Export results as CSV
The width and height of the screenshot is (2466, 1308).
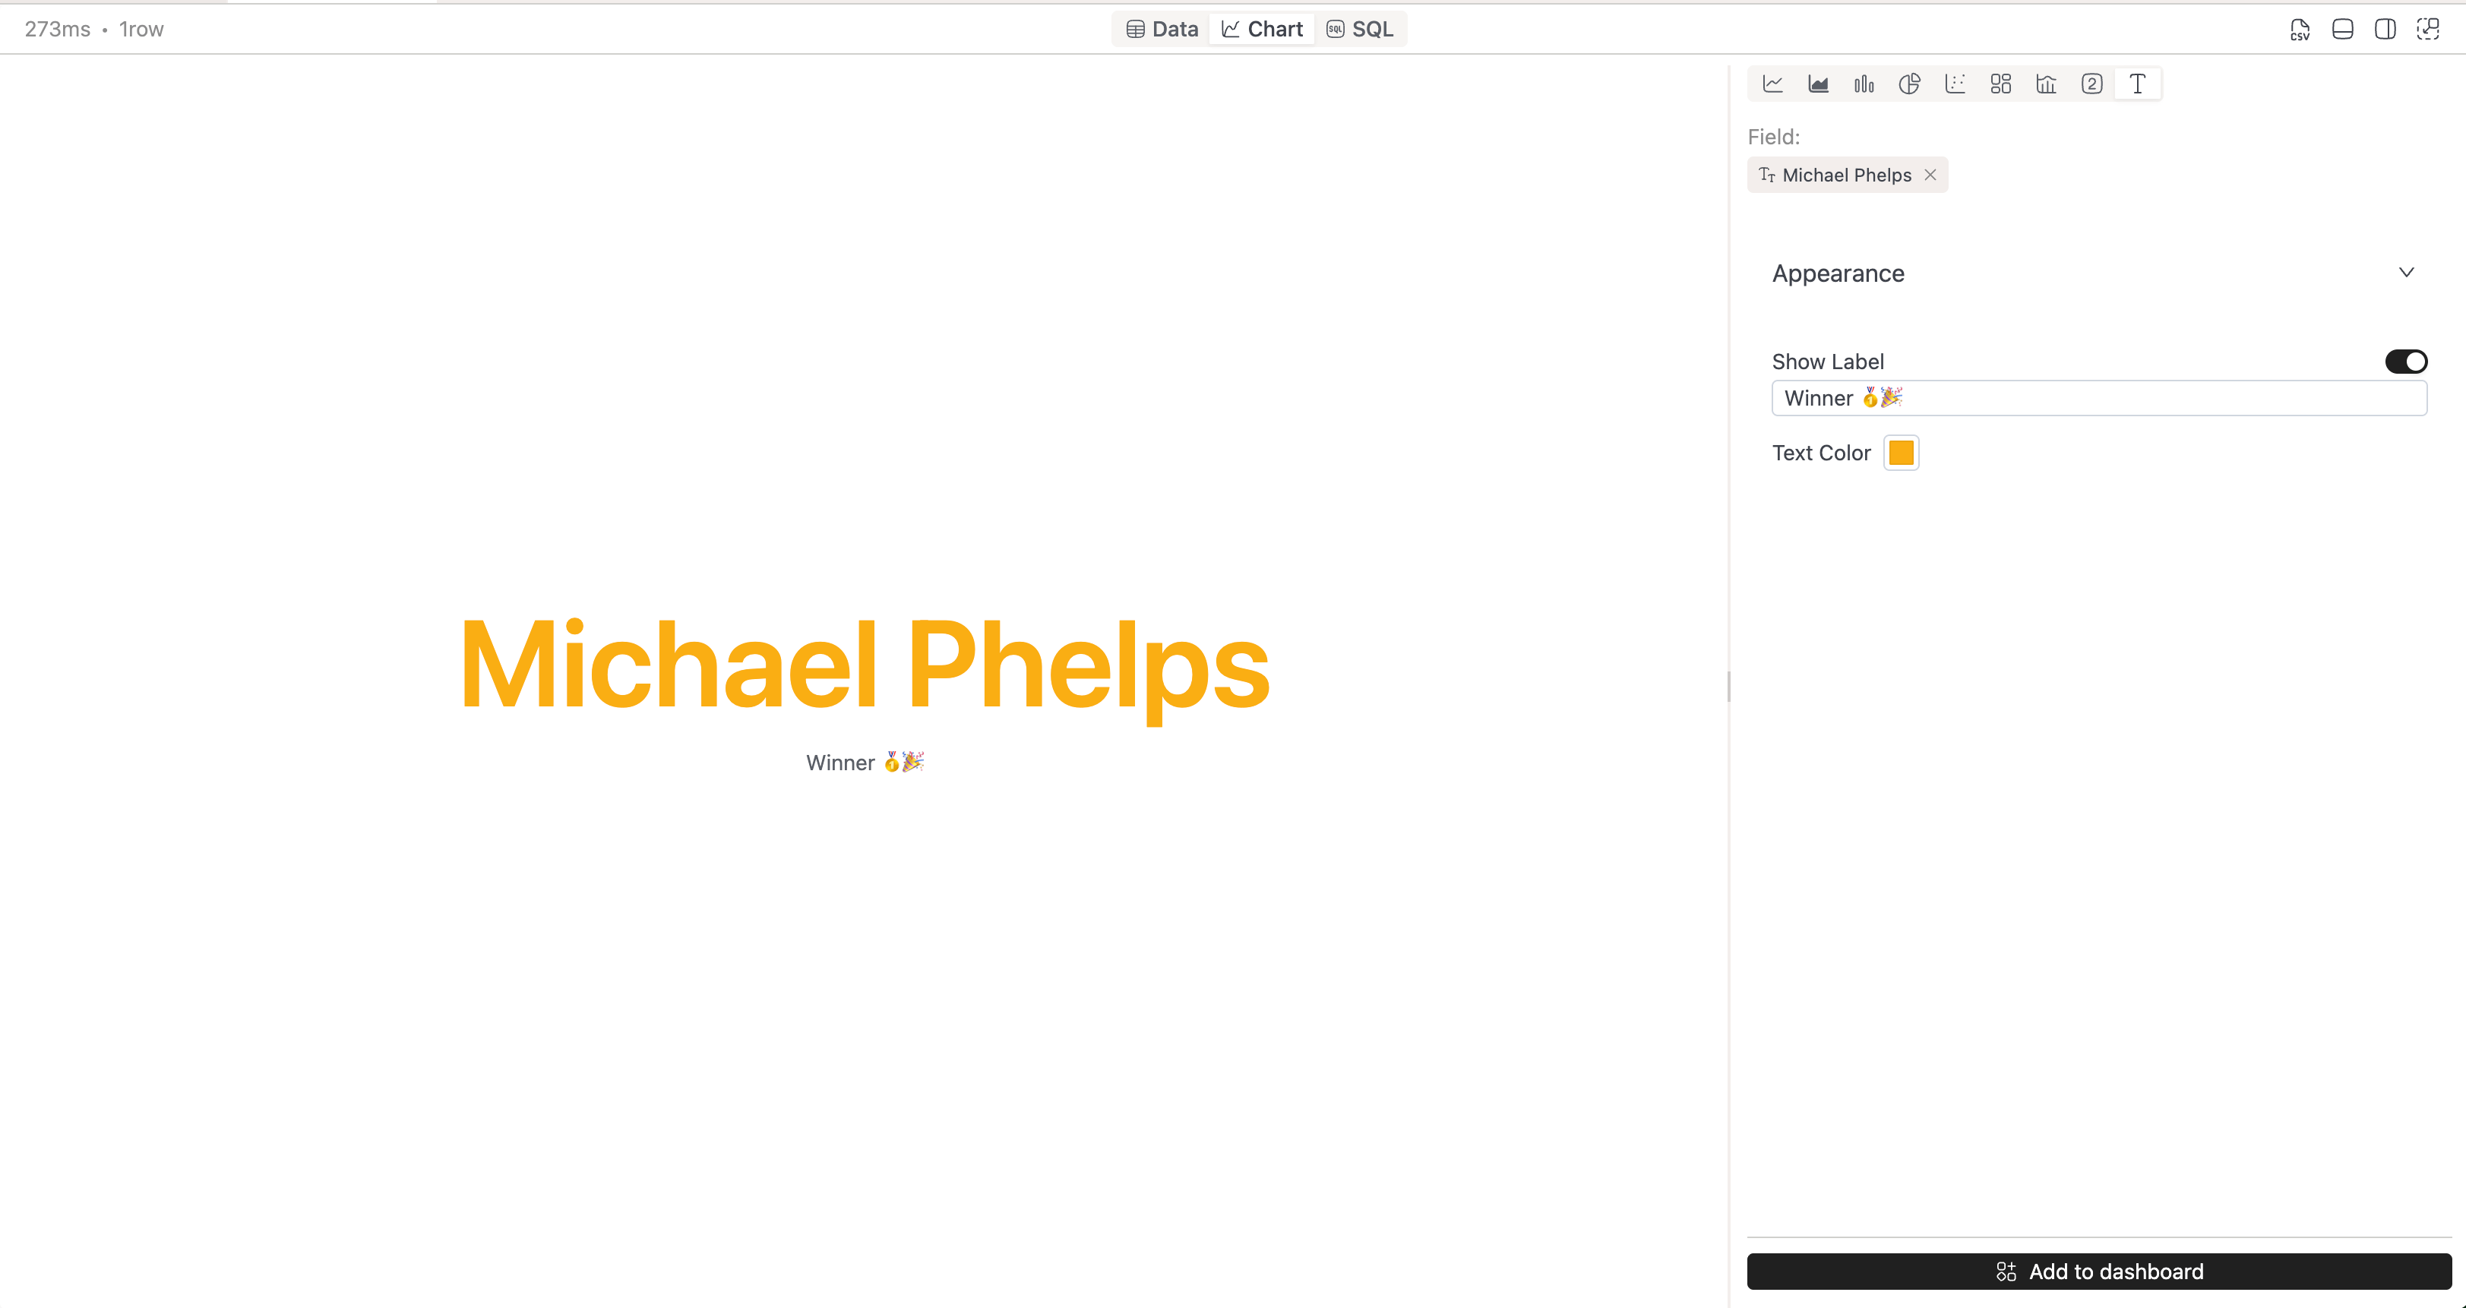click(2300, 30)
